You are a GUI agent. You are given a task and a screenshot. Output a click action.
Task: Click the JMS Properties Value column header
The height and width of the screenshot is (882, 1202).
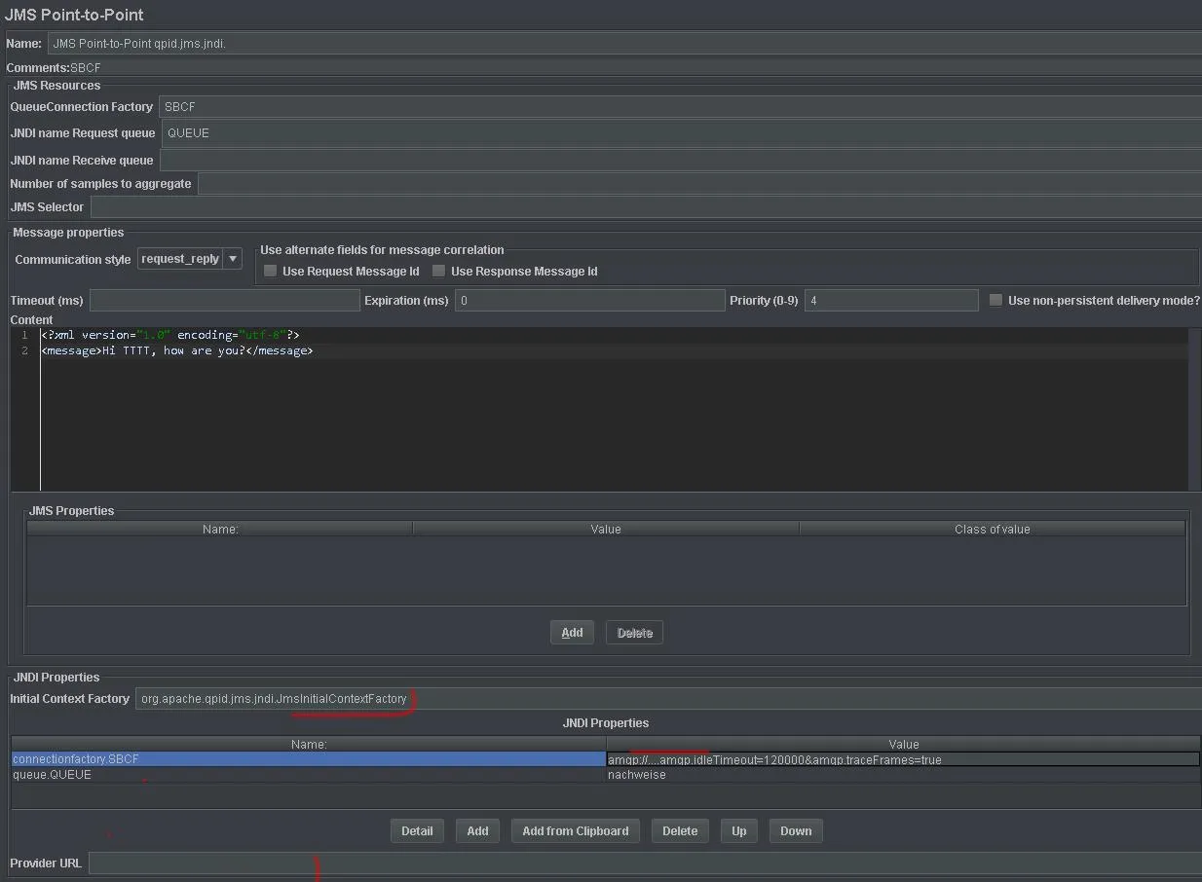pos(606,530)
